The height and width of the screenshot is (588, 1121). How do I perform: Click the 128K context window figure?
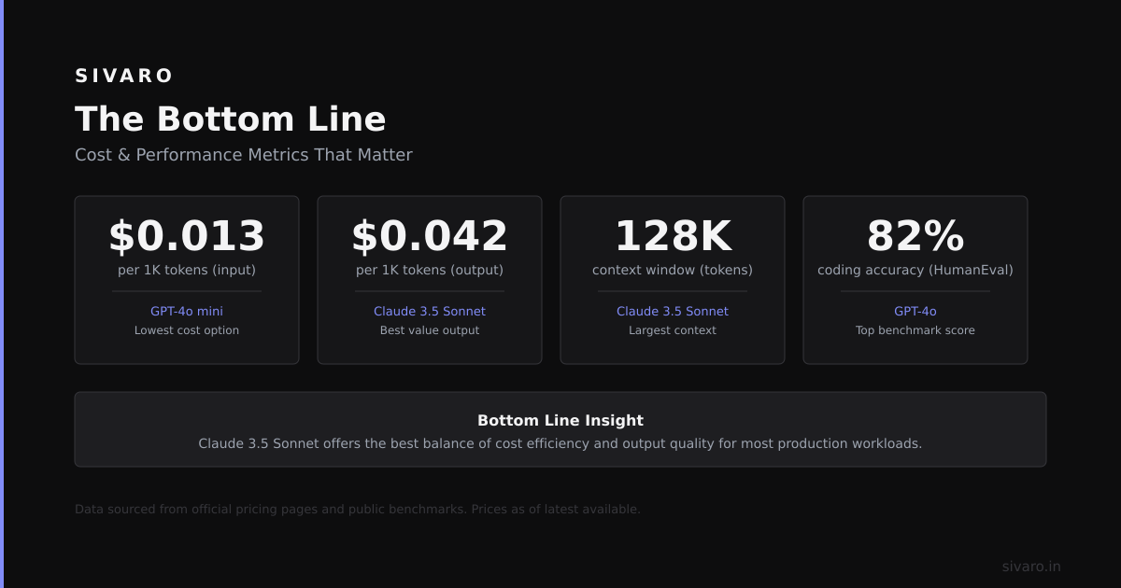click(x=673, y=236)
